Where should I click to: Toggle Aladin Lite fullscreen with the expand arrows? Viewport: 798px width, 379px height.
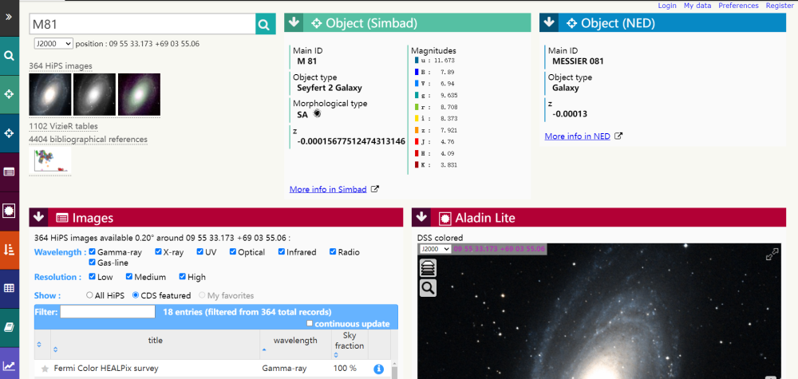point(772,255)
